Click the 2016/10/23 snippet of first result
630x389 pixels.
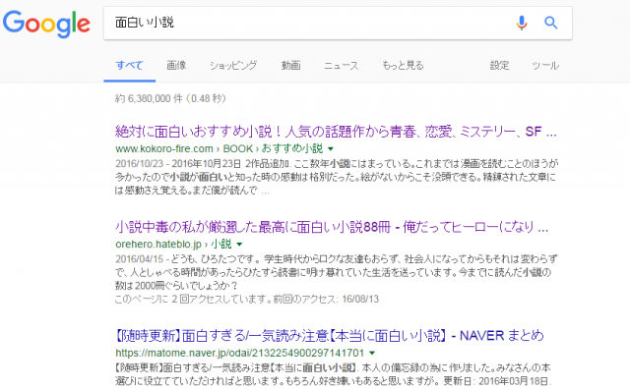tap(337, 177)
